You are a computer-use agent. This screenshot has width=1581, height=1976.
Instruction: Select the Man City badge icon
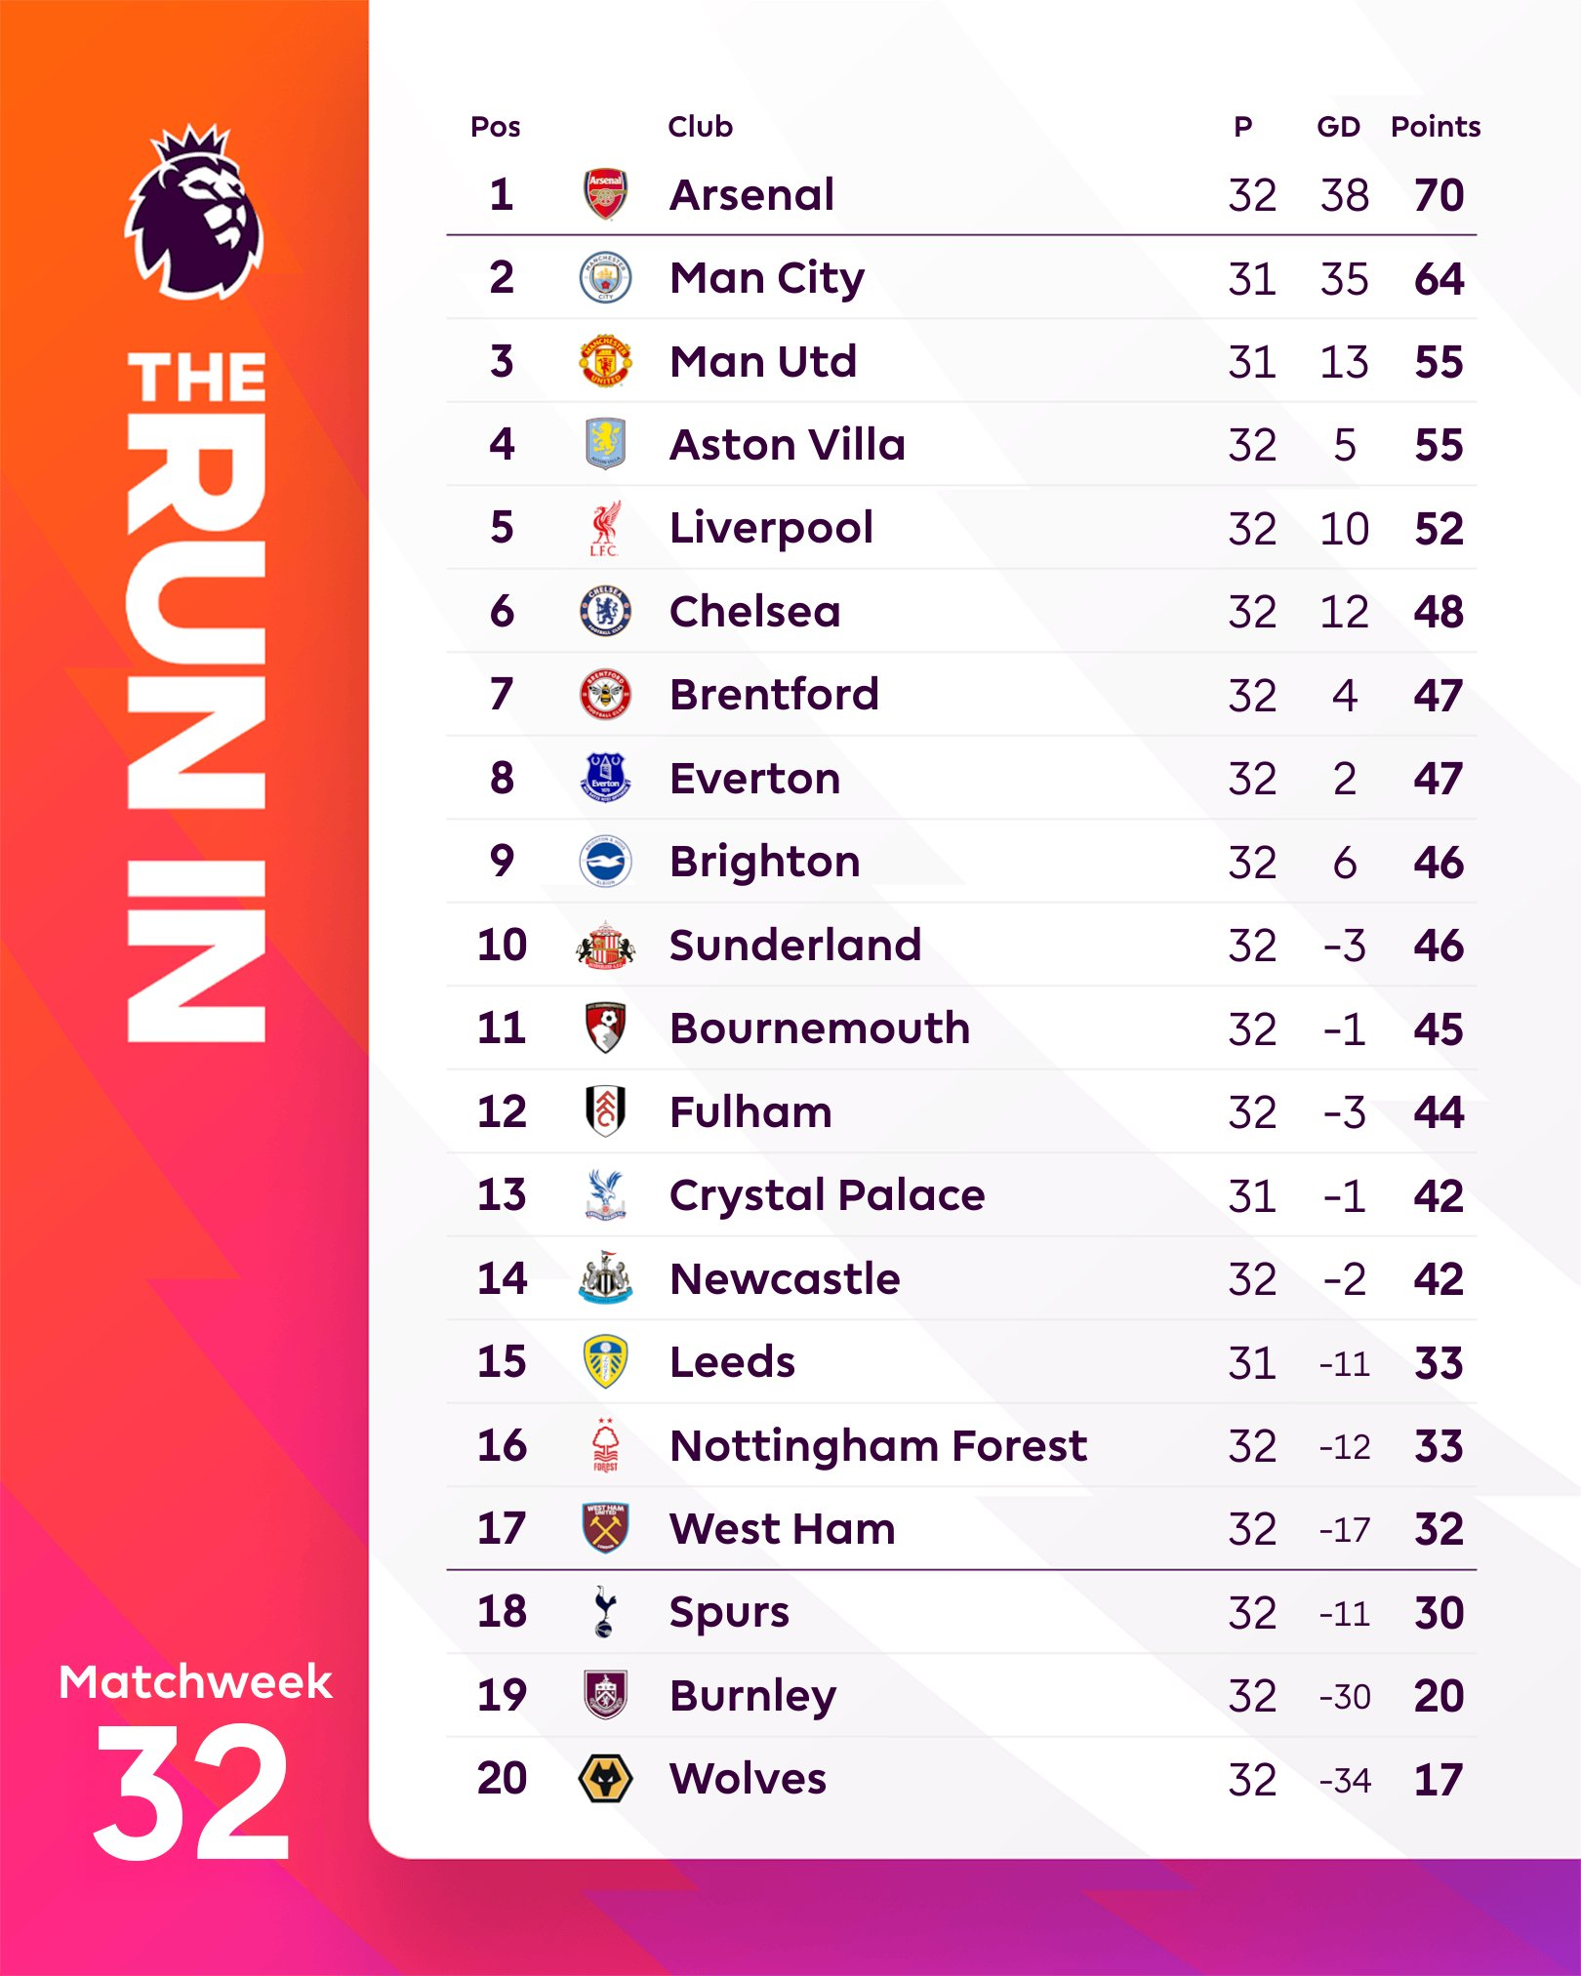tap(605, 278)
